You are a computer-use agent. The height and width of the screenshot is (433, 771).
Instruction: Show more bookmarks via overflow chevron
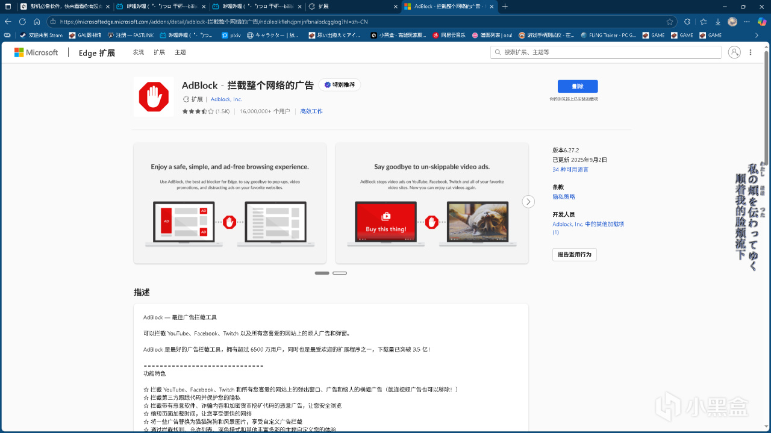(757, 35)
